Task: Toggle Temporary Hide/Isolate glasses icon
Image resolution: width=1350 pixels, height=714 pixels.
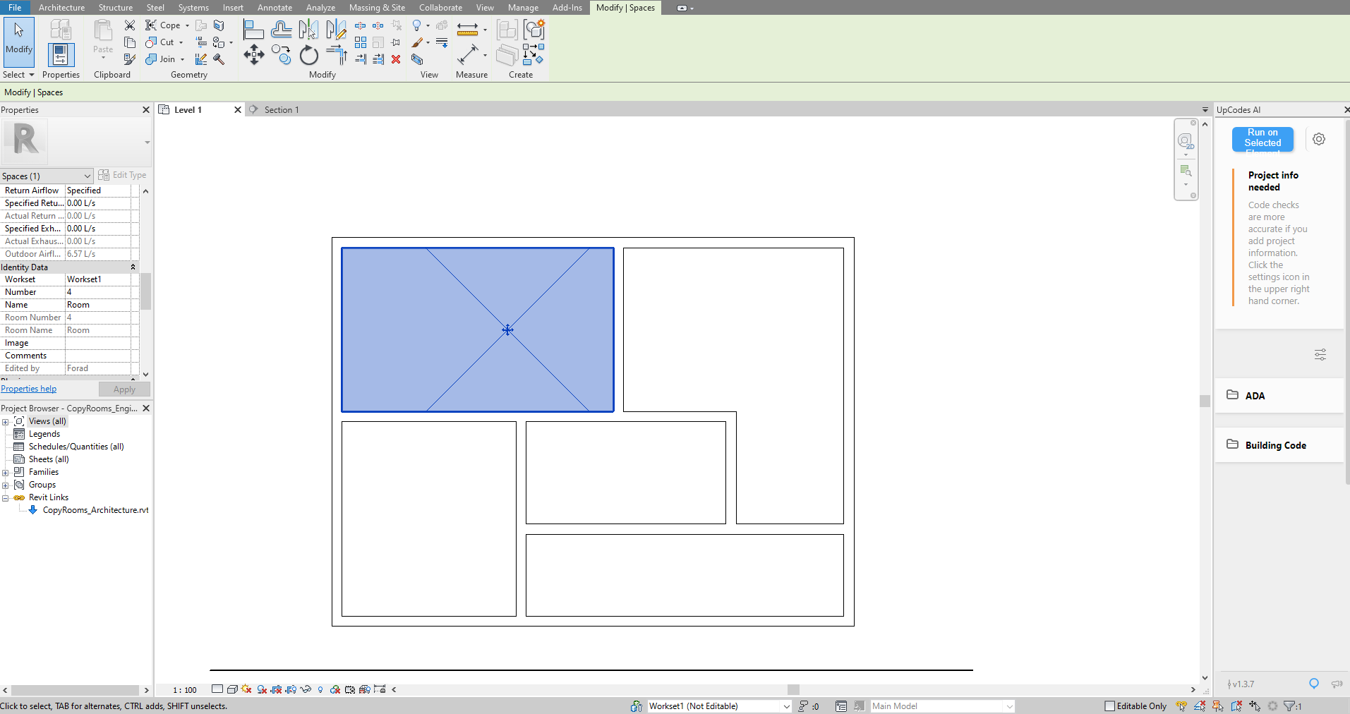Action: (306, 689)
